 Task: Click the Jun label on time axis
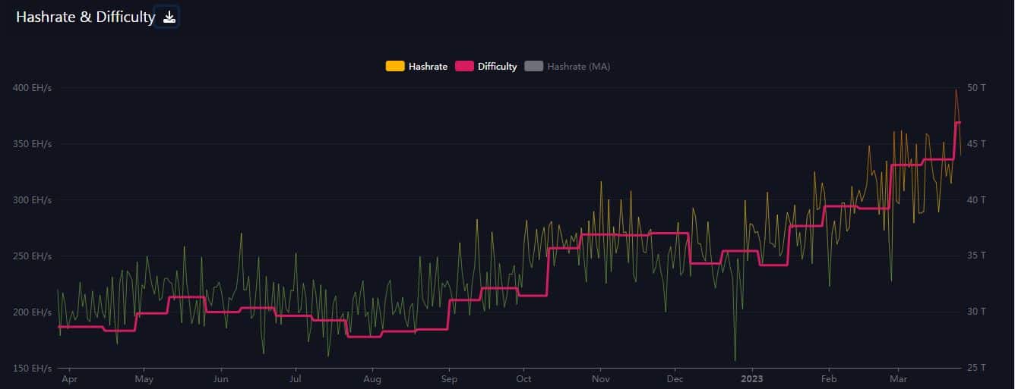coord(221,378)
